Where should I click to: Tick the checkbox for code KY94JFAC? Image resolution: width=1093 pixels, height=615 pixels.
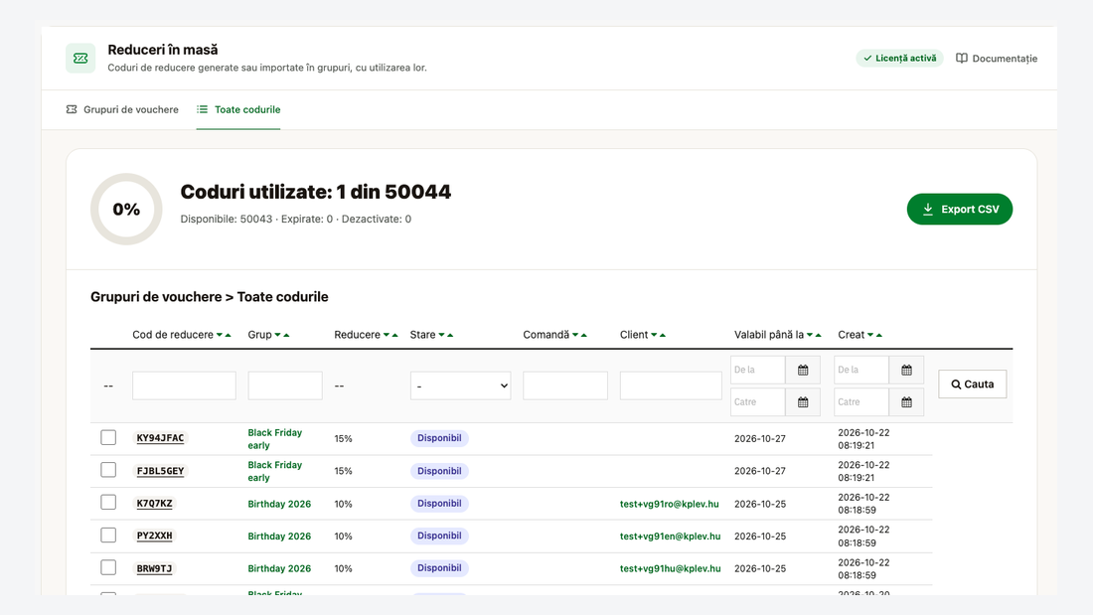click(108, 438)
